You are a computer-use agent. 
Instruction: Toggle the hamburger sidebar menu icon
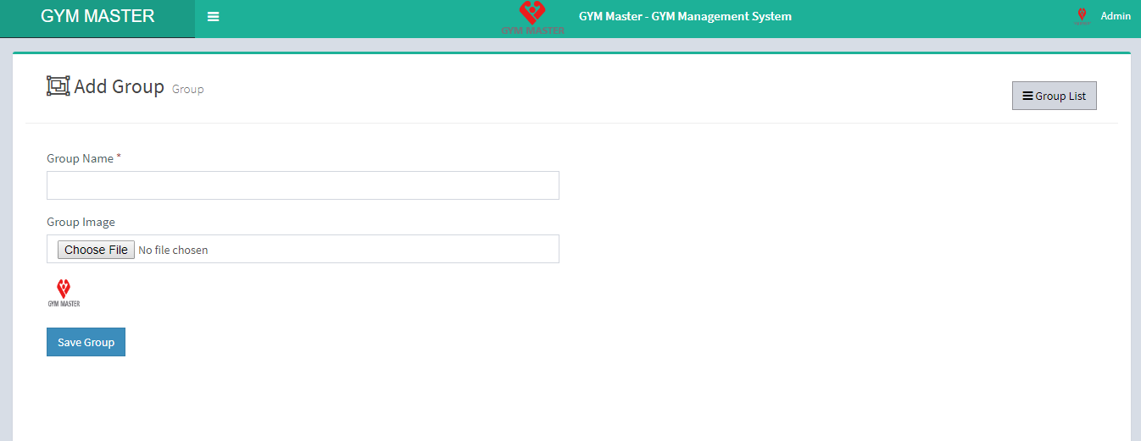(213, 17)
